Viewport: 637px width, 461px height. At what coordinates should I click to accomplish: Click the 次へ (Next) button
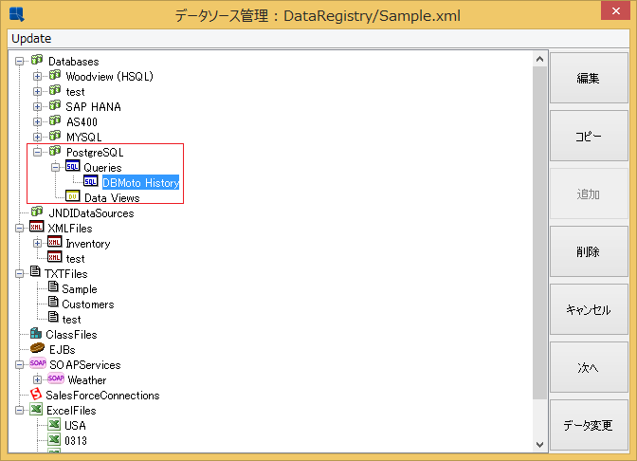589,367
